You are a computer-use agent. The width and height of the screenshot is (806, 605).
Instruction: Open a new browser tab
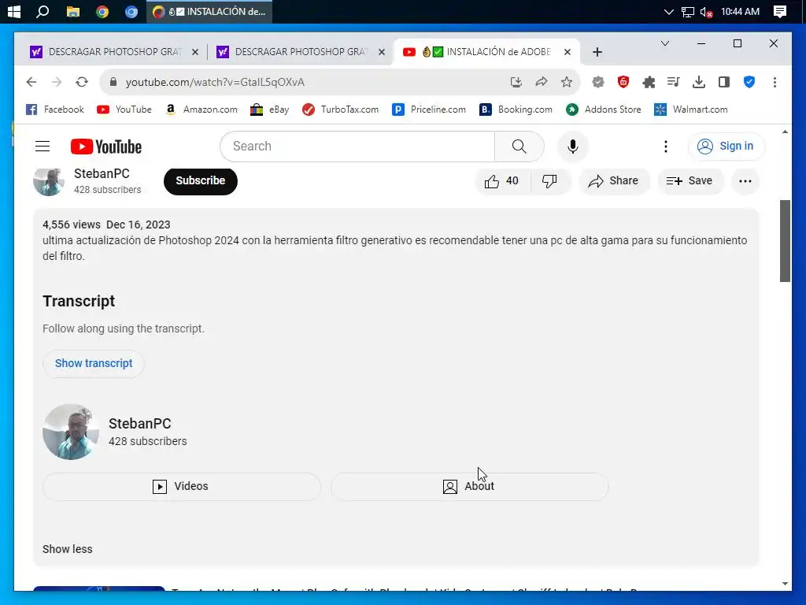point(597,52)
